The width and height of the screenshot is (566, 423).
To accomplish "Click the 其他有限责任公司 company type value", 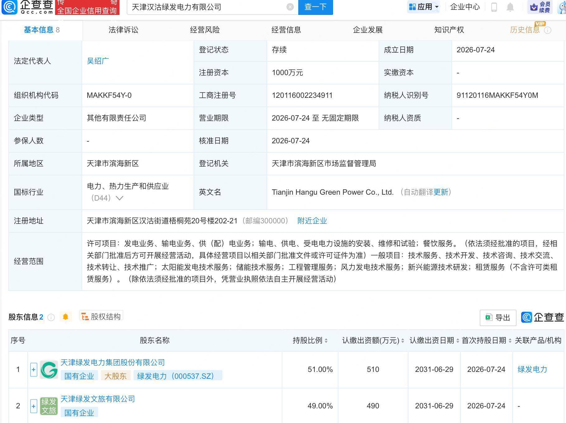I will coord(116,118).
